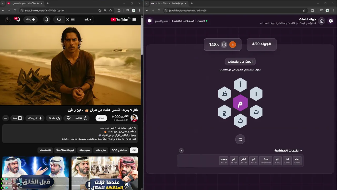Image resolution: width=337 pixels, height=190 pixels.
Task: Like the video (57 ألف)
Action: coord(81,118)
